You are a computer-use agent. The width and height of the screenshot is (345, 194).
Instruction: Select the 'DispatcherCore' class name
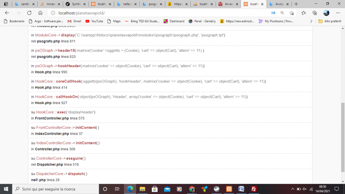[50, 174]
